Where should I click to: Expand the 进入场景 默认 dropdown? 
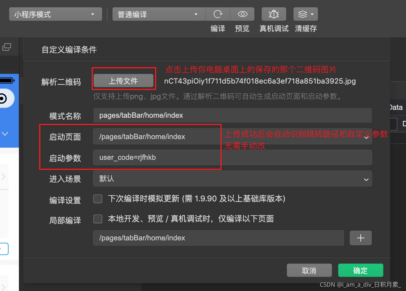232,179
